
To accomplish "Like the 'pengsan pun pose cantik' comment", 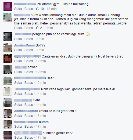I will [18, 39].
